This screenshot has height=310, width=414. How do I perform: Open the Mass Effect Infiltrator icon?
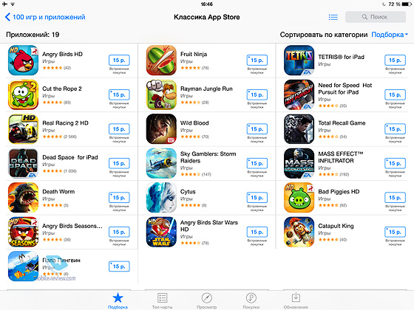[x=299, y=163]
